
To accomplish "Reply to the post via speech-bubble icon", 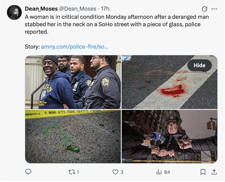I will tap(28, 172).
